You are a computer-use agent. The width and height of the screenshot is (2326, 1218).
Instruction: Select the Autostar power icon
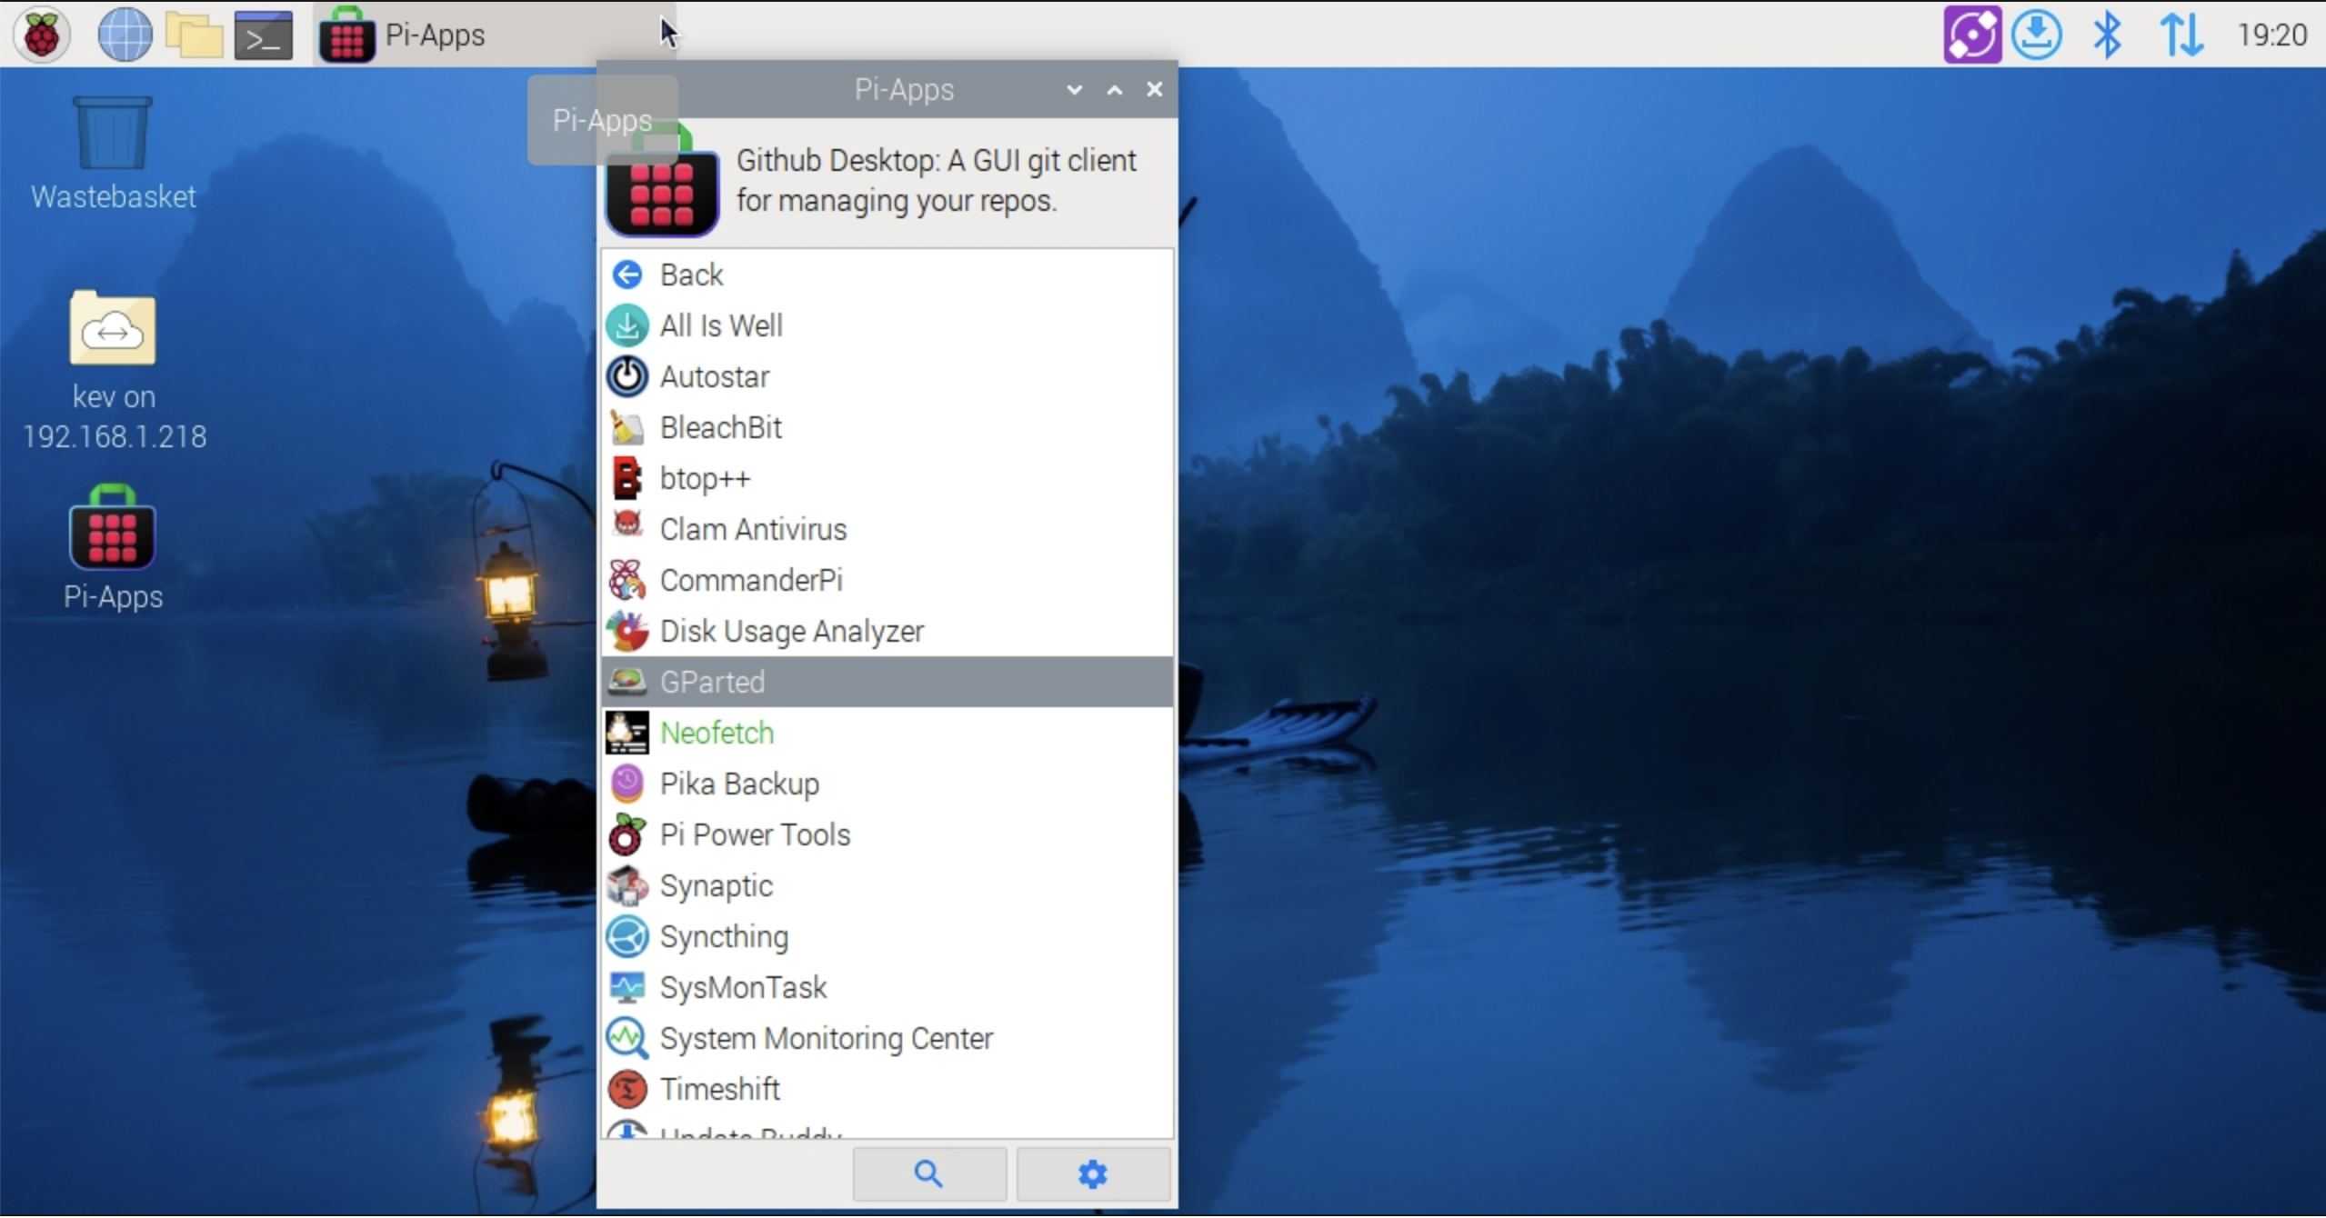(627, 376)
